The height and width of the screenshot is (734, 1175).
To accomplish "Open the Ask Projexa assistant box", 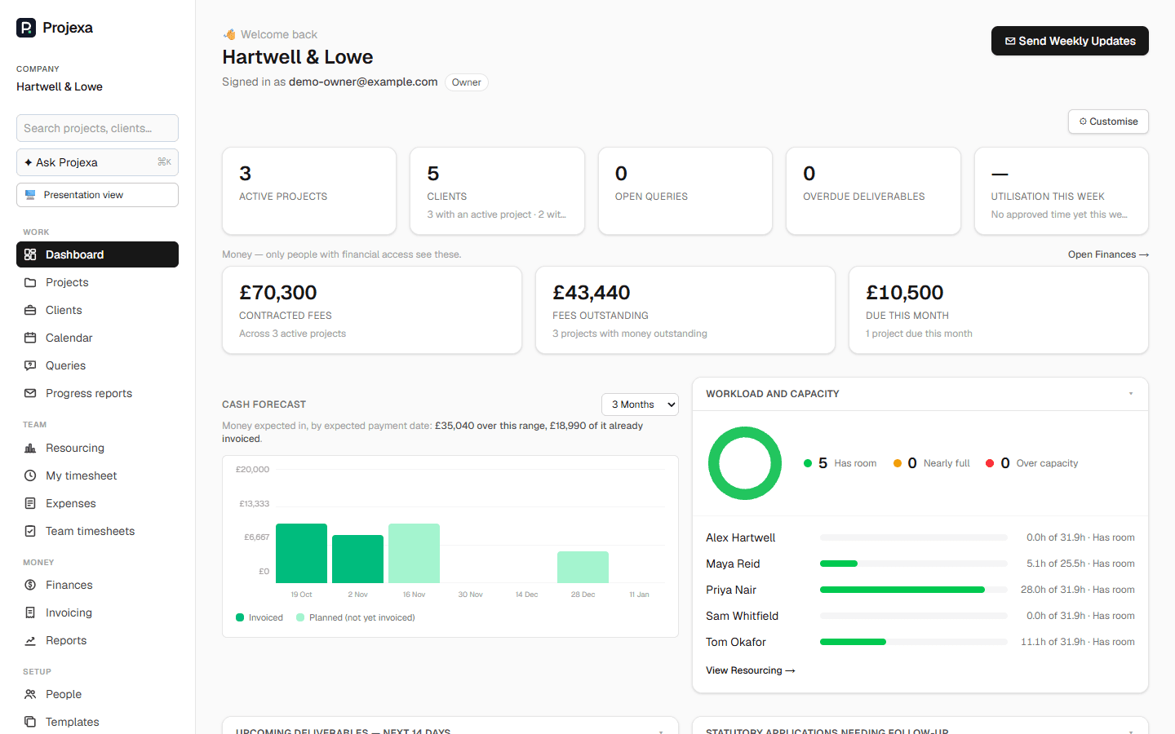I will [x=97, y=162].
